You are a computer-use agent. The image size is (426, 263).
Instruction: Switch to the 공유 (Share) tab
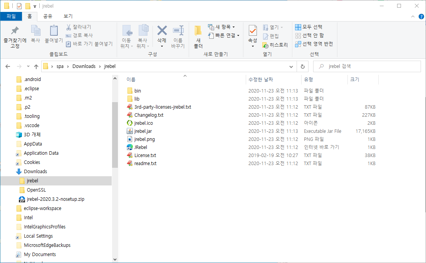click(x=47, y=16)
